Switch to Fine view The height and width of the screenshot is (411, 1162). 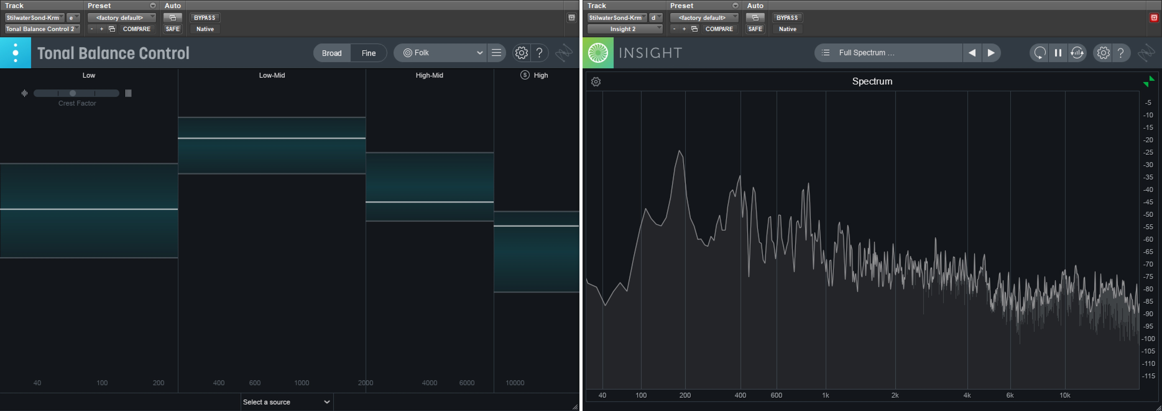pos(369,53)
